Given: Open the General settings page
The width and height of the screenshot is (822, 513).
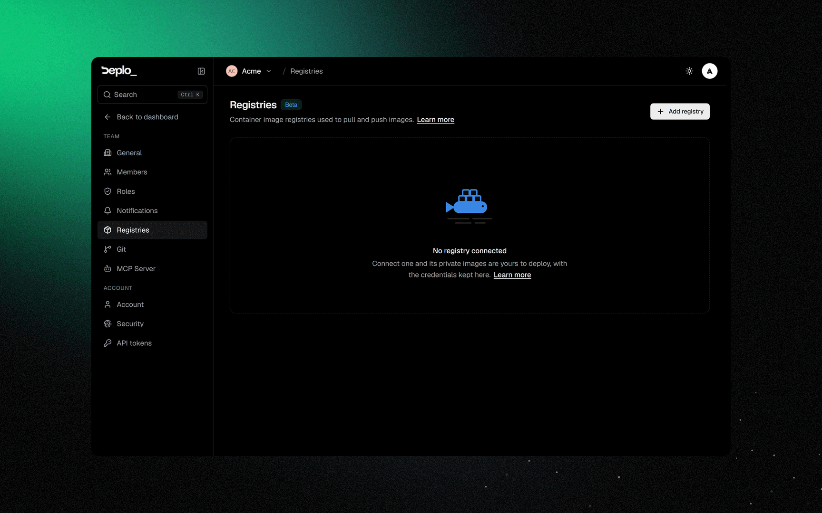Looking at the screenshot, I should [152, 153].
